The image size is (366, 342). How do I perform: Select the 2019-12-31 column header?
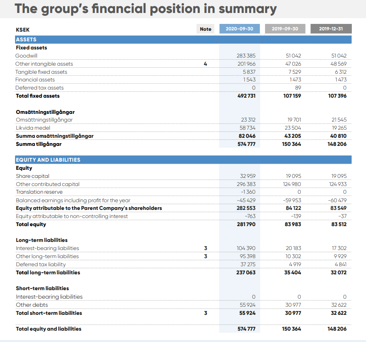(331, 29)
